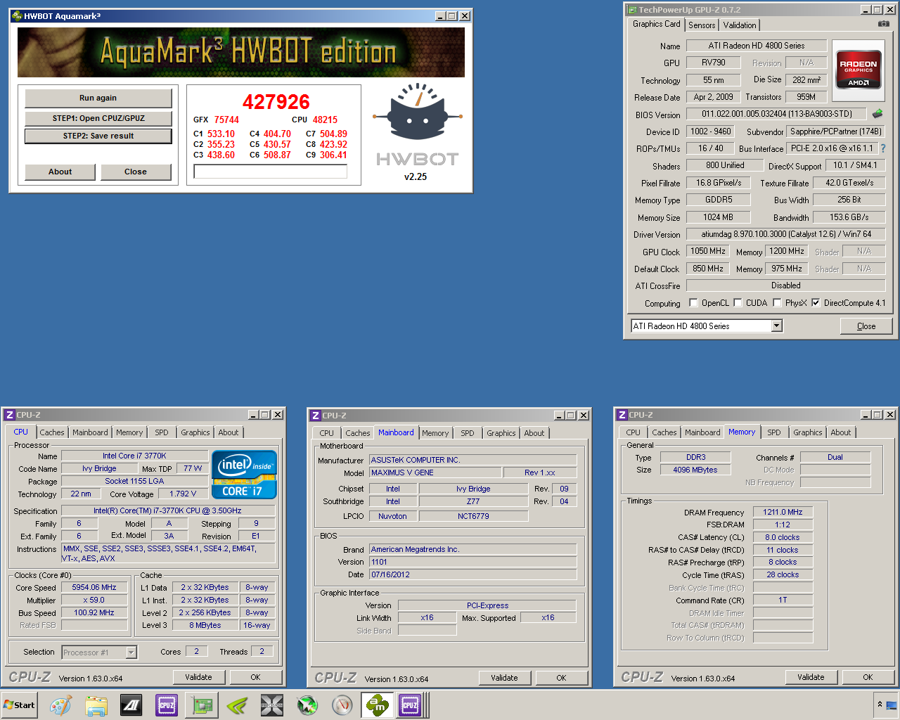Image resolution: width=900 pixels, height=720 pixels.
Task: Click the Driver Version field in GPU-Z
Action: [x=785, y=234]
